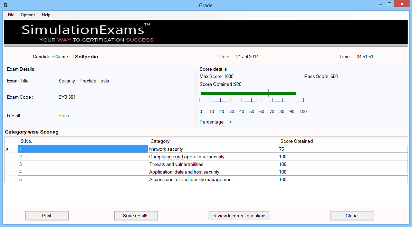Click S.No. cell 2
412x227 pixels.
[x=83, y=157]
